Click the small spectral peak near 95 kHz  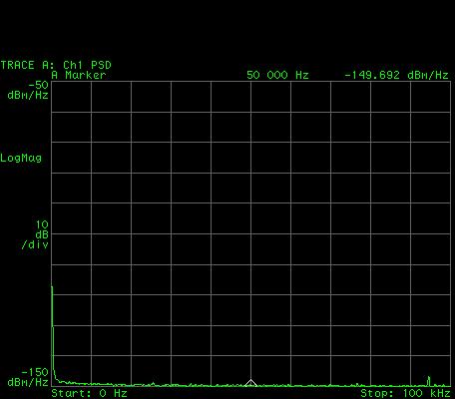tap(429, 381)
